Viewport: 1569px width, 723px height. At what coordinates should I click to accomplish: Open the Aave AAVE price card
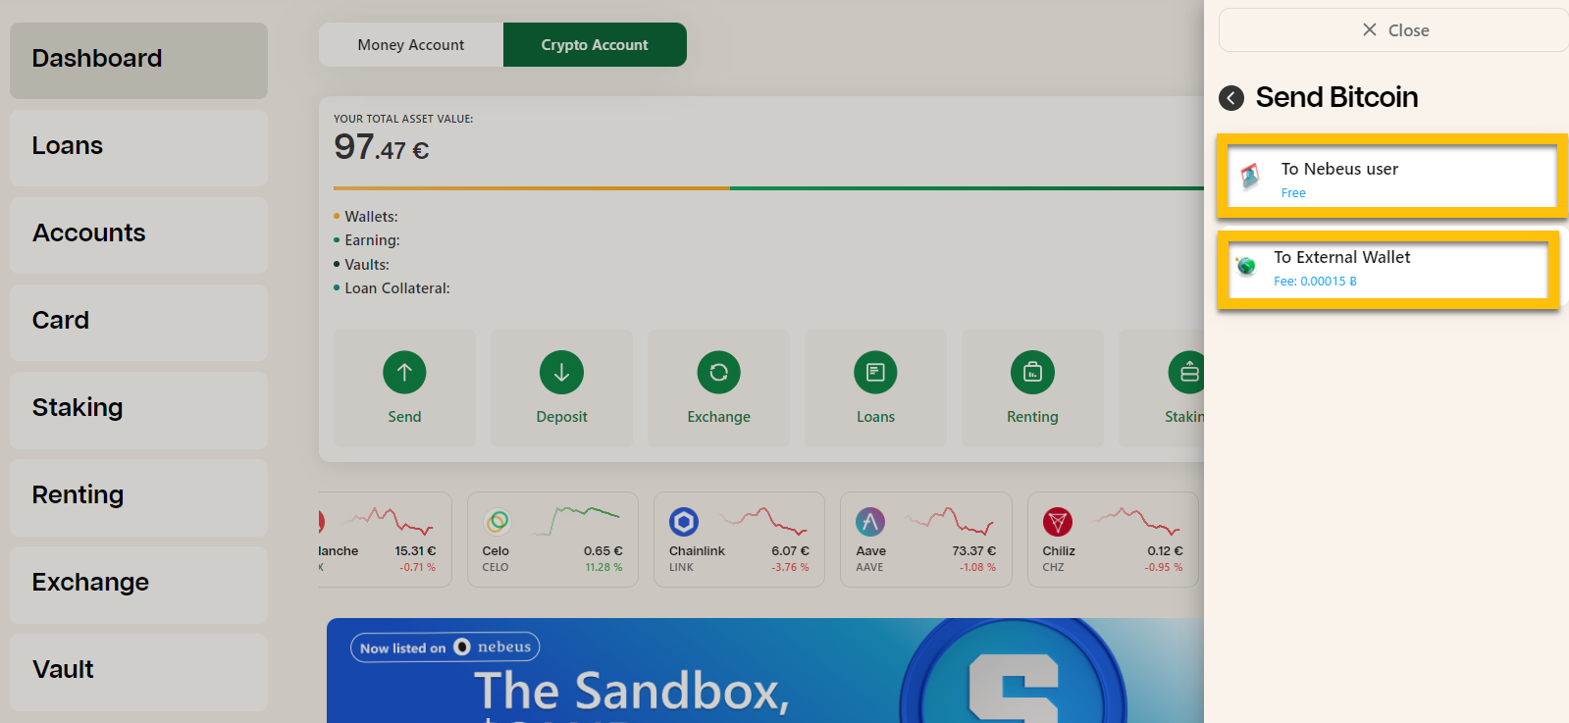(x=926, y=540)
